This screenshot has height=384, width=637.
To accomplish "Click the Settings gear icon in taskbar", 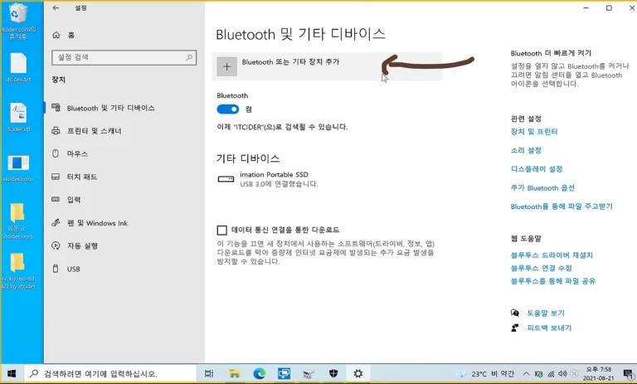I will (x=358, y=373).
